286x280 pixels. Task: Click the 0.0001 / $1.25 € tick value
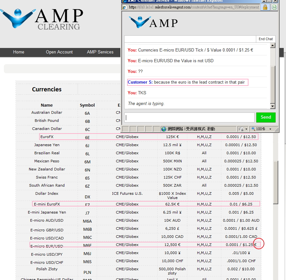pos(241,245)
